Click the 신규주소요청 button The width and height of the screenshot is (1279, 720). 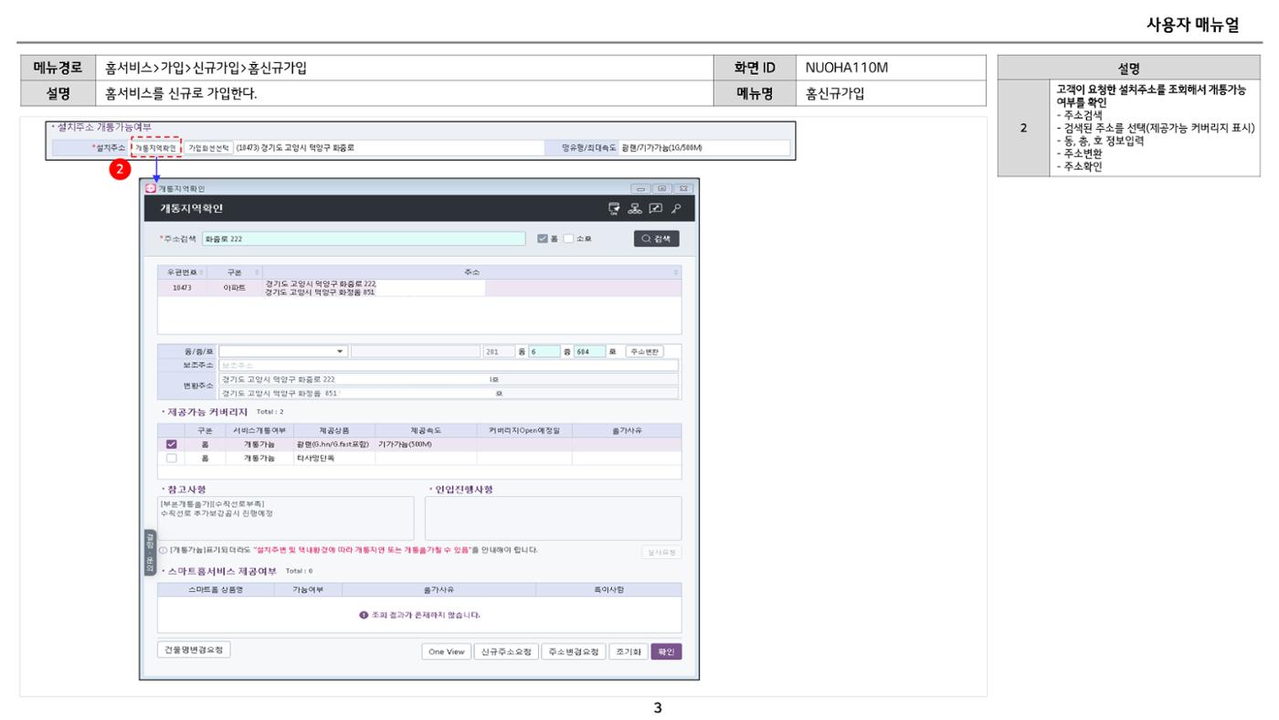(x=505, y=651)
